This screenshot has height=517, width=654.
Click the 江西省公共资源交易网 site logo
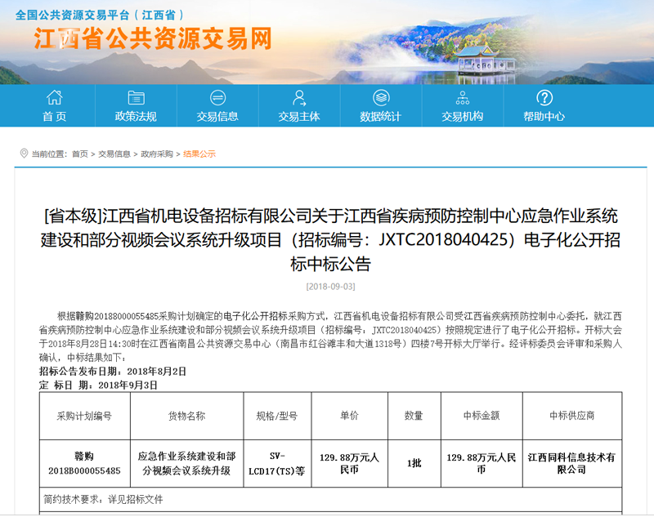pos(153,38)
